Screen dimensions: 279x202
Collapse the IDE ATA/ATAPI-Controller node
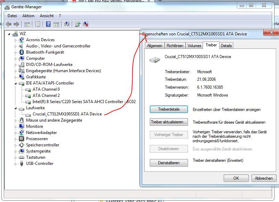pyautogui.click(x=15, y=83)
